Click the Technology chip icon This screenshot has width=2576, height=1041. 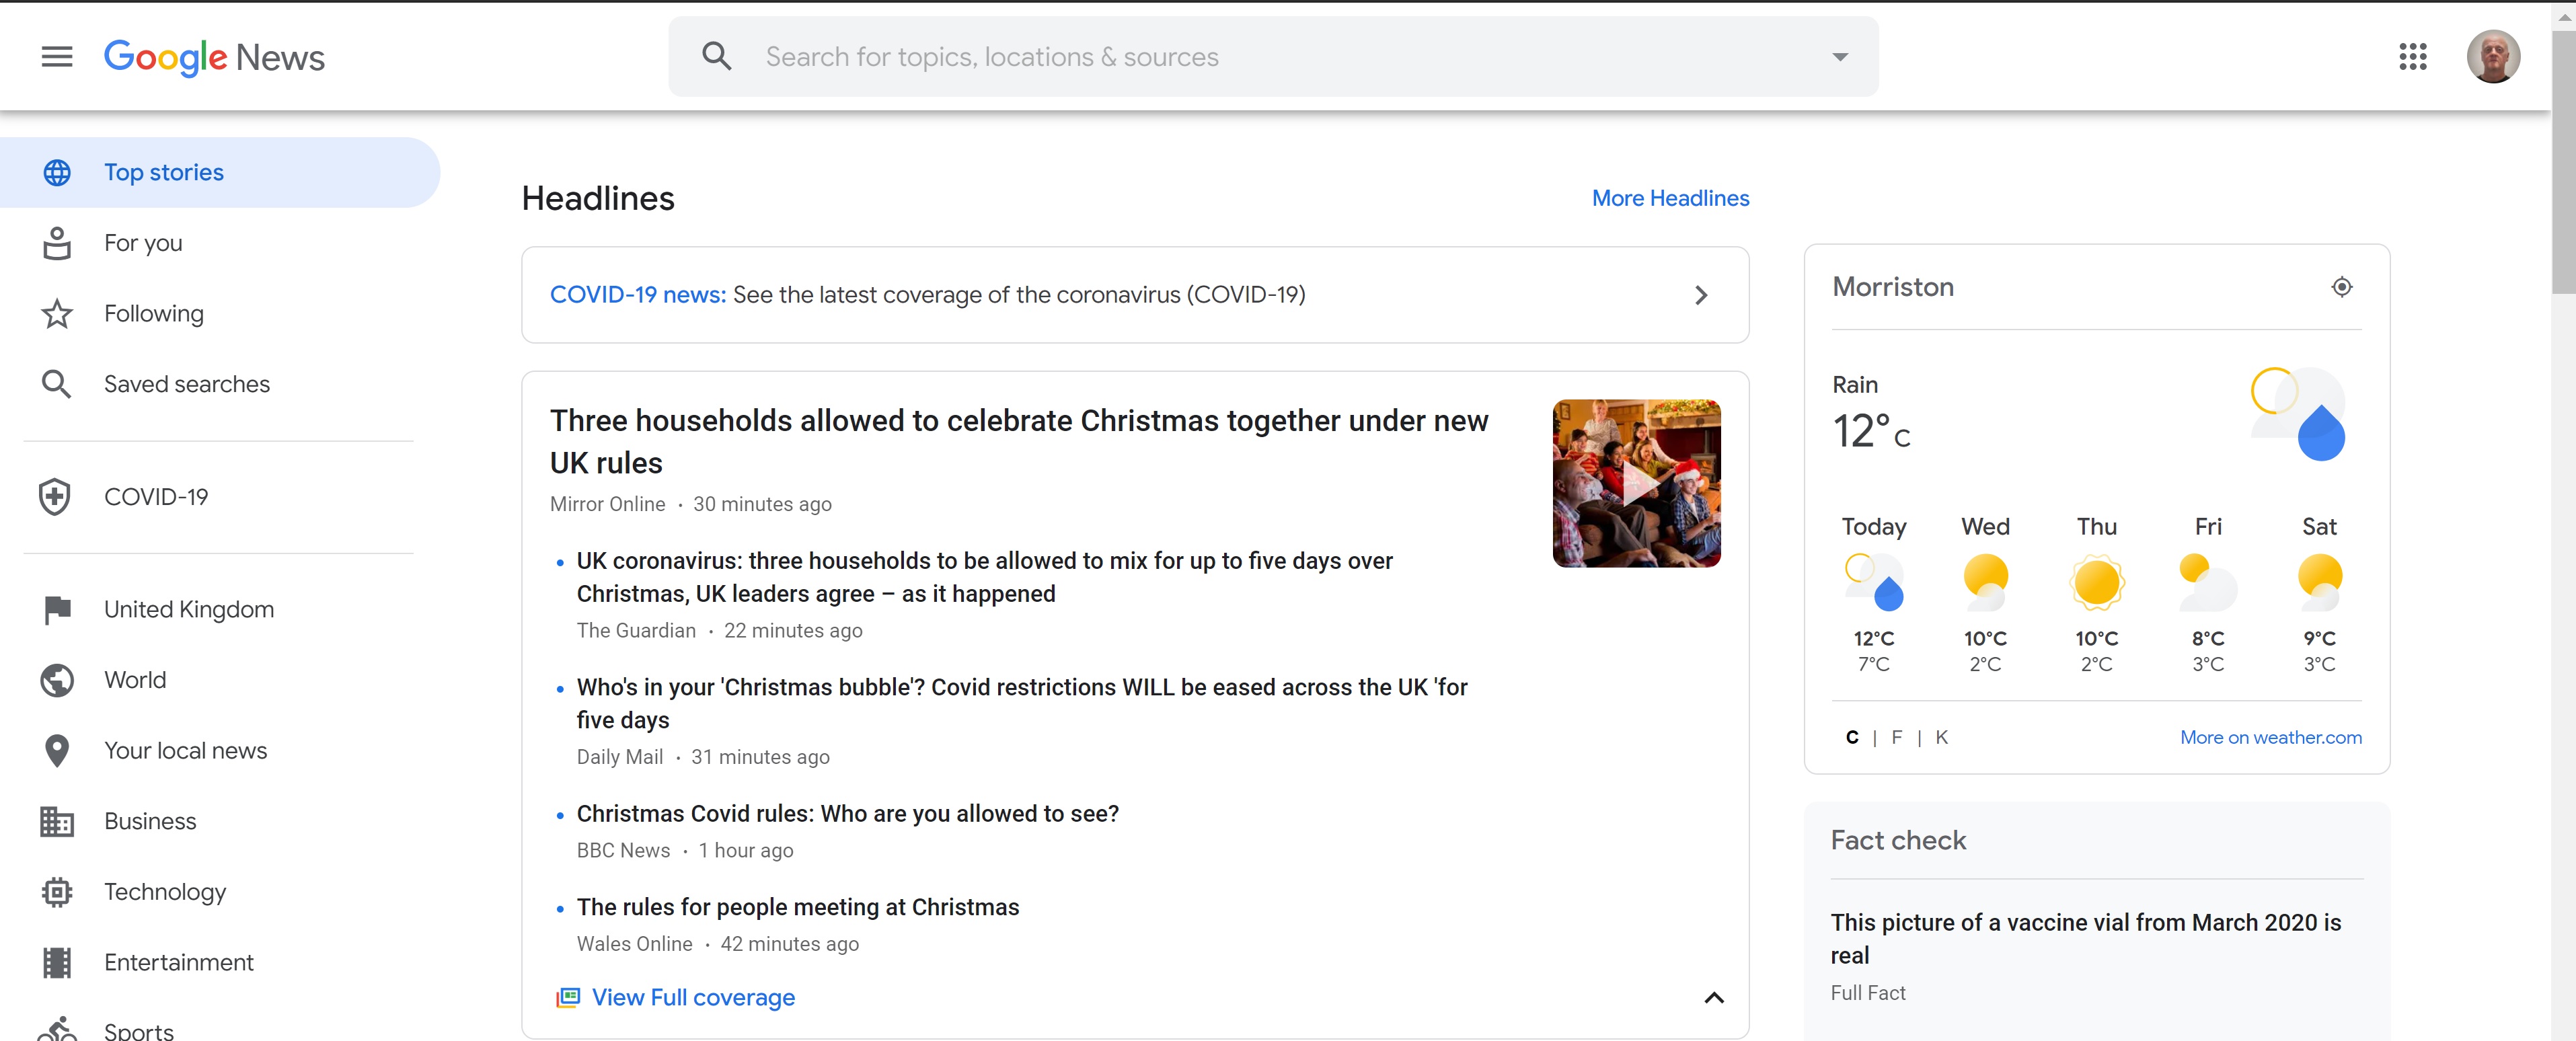click(56, 892)
